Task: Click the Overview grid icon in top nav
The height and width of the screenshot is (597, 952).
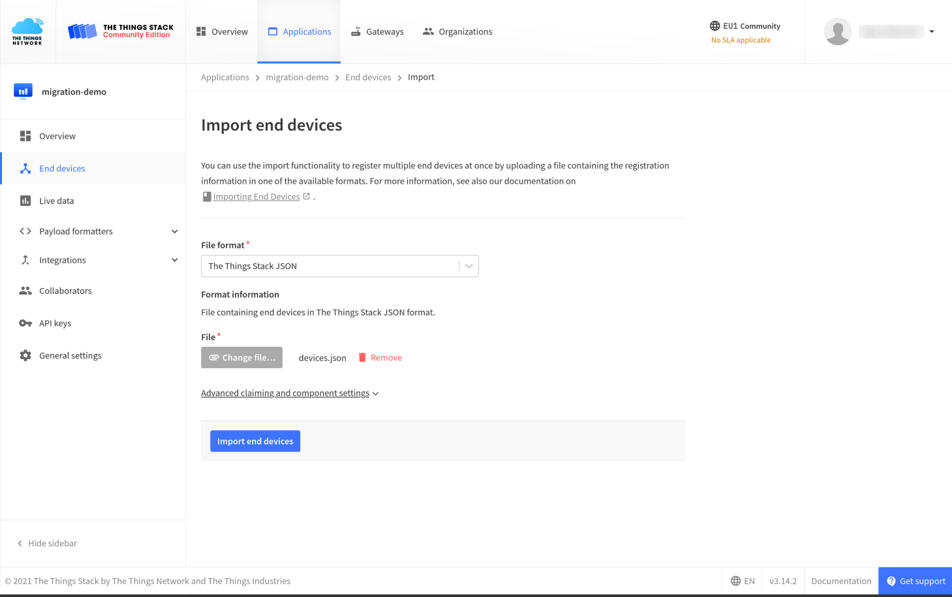Action: pyautogui.click(x=201, y=31)
